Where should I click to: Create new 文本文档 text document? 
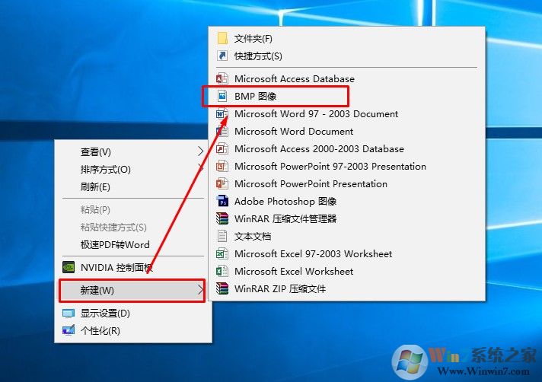(x=346, y=236)
